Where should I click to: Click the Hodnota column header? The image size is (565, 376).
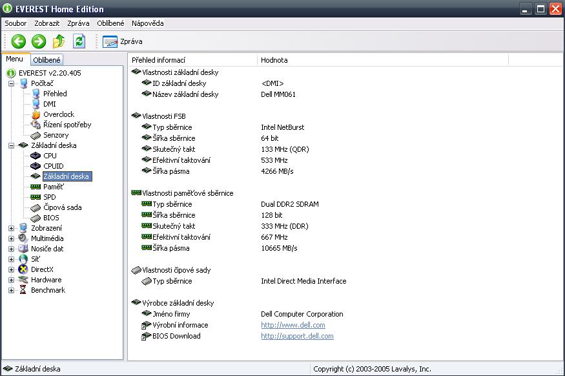click(x=383, y=60)
